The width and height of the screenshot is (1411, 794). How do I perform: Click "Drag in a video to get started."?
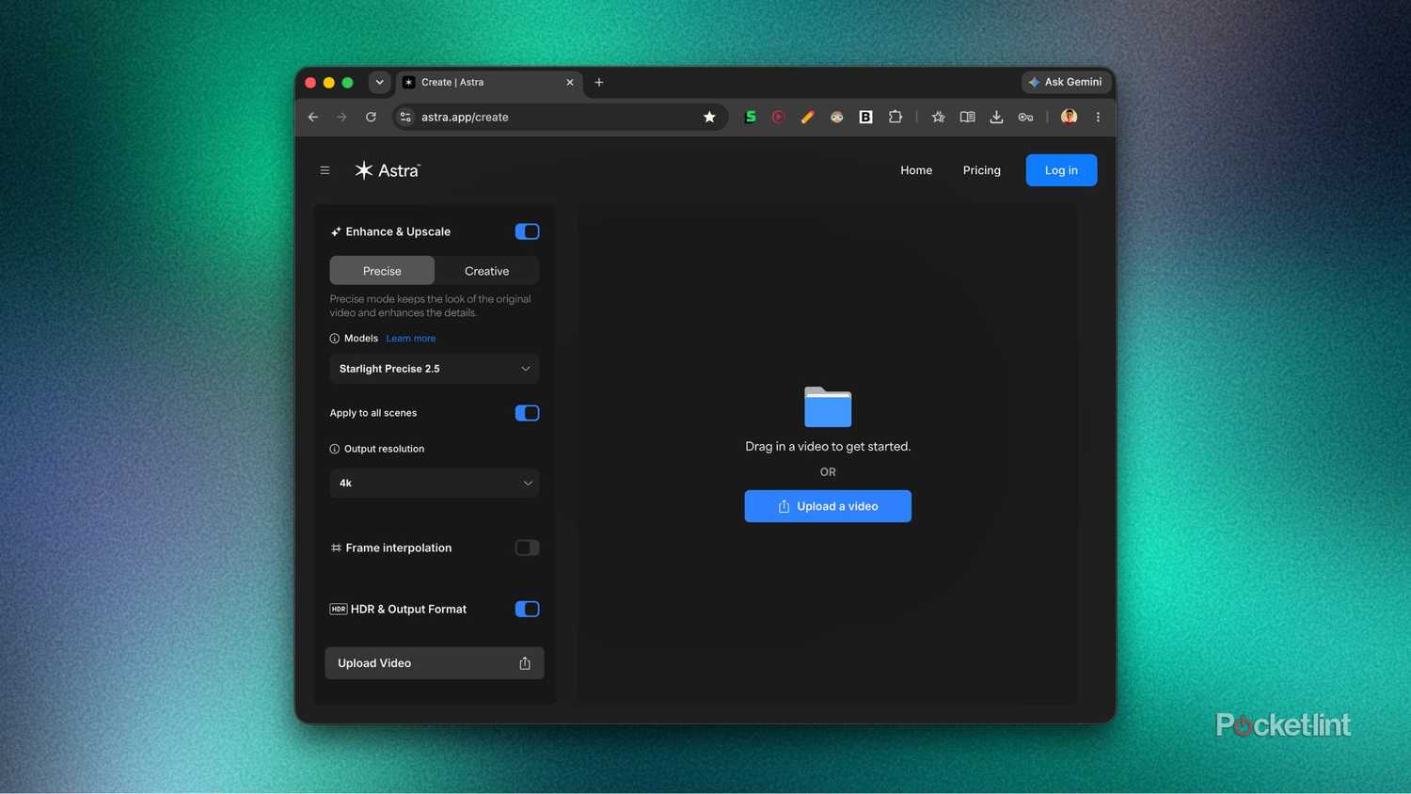(x=828, y=446)
